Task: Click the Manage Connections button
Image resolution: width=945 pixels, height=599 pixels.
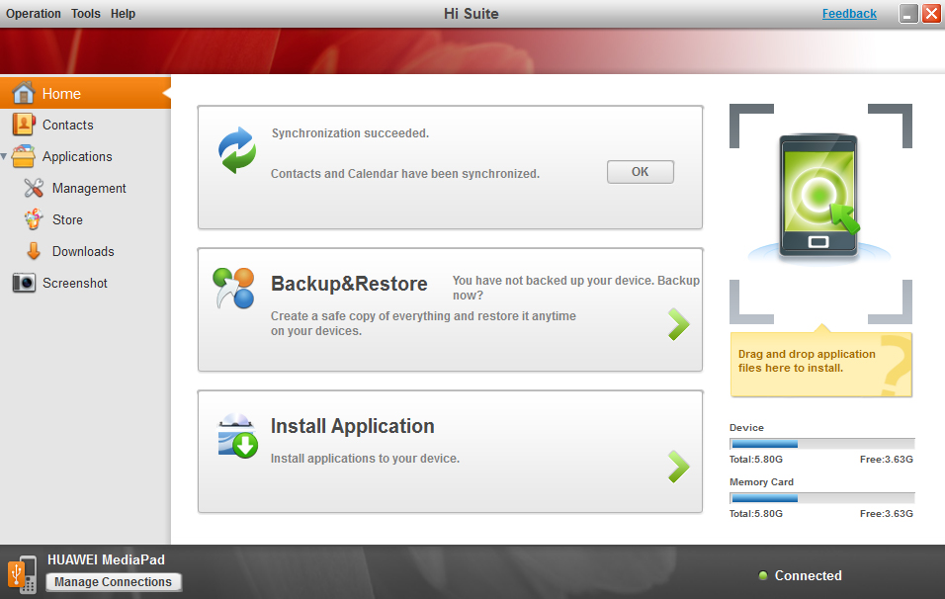Action: [113, 582]
